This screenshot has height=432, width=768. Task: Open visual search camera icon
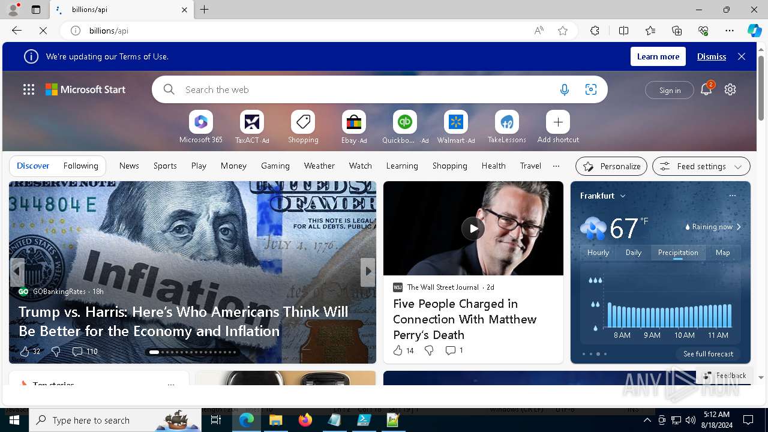click(591, 89)
